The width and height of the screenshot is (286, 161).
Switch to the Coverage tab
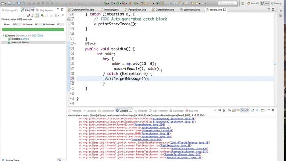coord(177,111)
